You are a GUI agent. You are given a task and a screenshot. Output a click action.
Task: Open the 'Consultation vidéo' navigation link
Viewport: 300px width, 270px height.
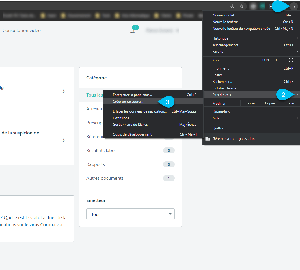pyautogui.click(x=22, y=31)
